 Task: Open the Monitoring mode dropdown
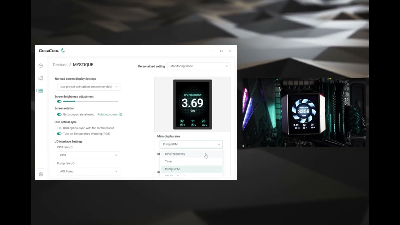coord(199,66)
